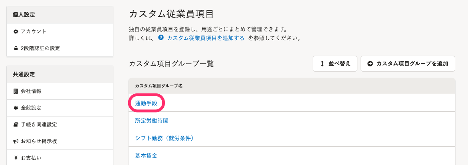This screenshot has height=165, width=468.
Task: Click the yen icon next to お支払い
Action: tap(16, 158)
